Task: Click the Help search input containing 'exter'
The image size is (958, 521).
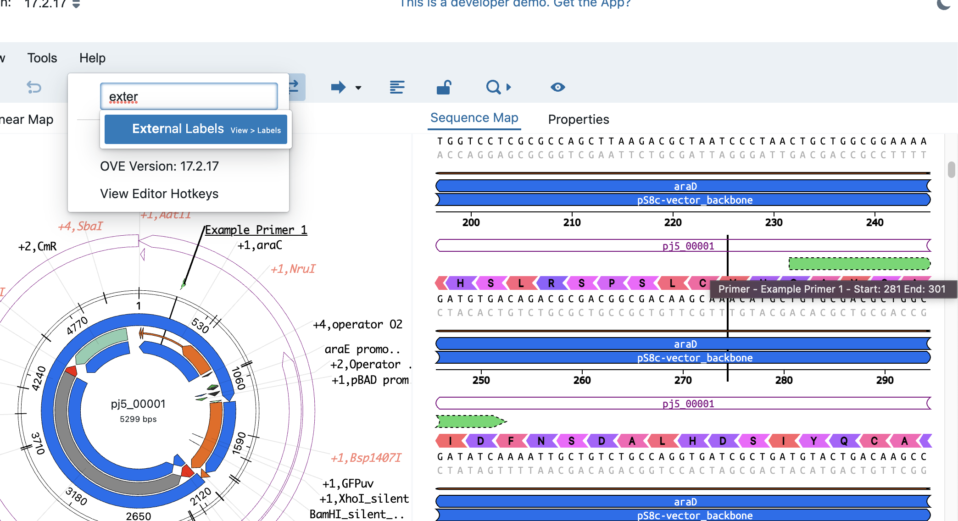Action: coord(189,96)
